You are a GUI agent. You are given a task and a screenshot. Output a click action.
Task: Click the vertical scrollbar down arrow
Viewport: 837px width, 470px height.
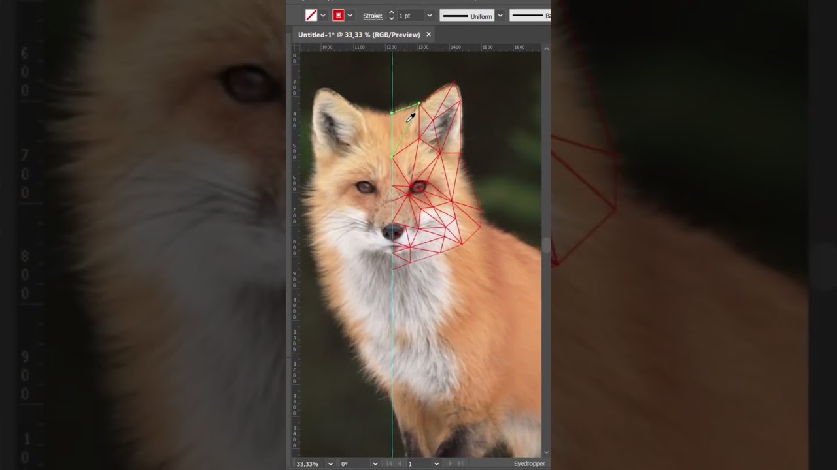[x=546, y=452]
